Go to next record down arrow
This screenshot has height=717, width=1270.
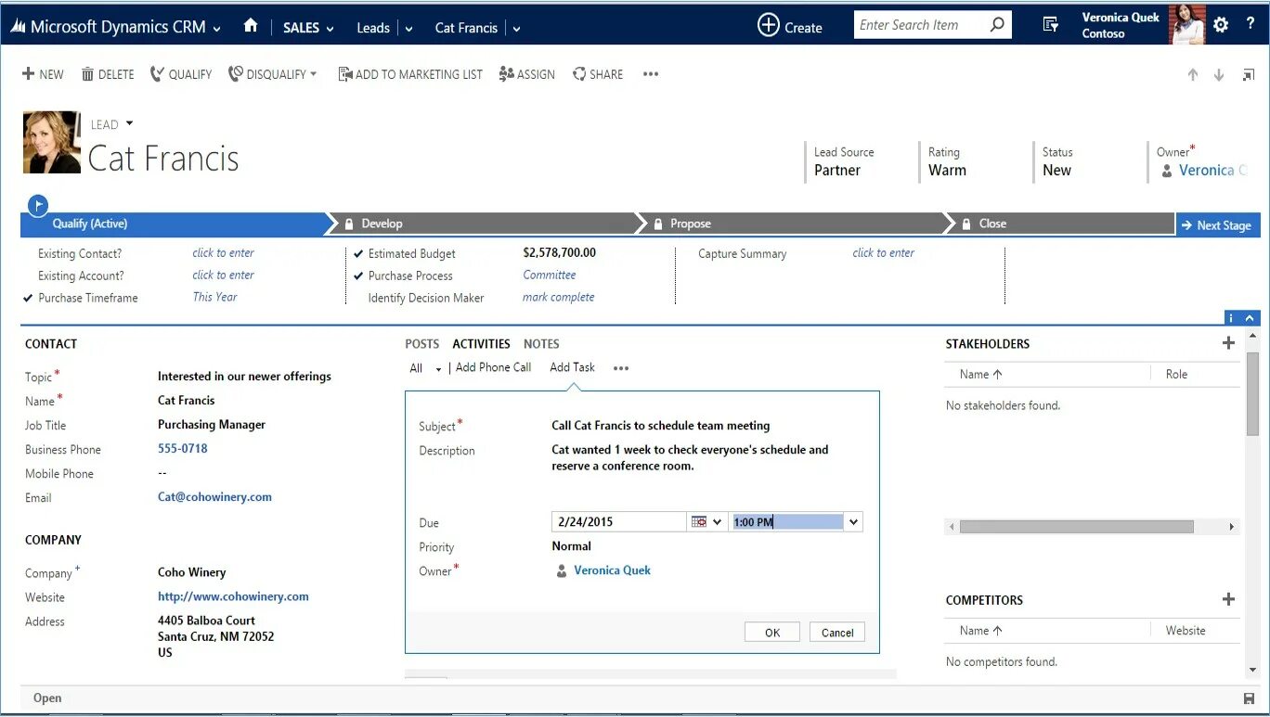pyautogui.click(x=1219, y=75)
